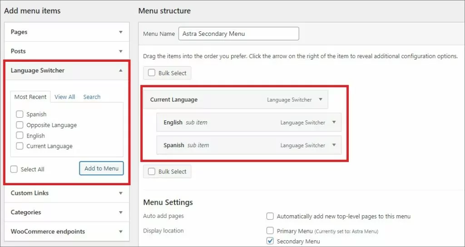The height and width of the screenshot is (247, 465).
Task: Click the Menu structure heading
Action: coord(164,11)
